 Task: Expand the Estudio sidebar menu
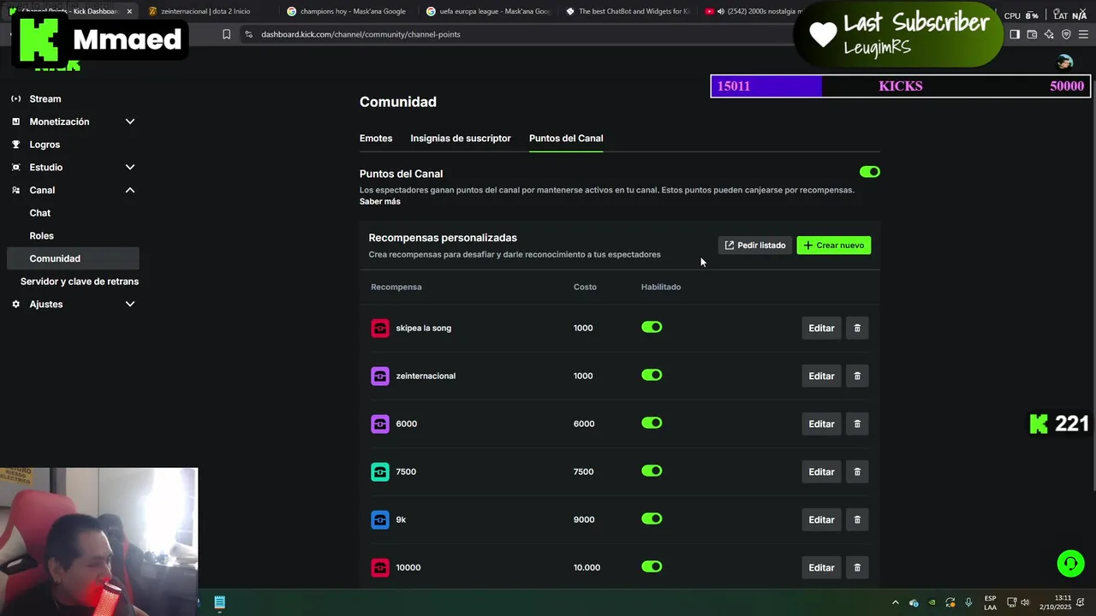point(130,168)
